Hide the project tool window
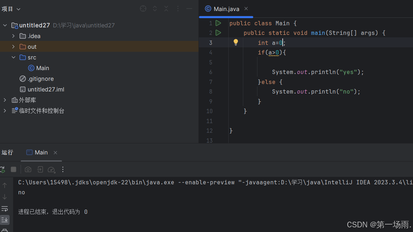 pyautogui.click(x=189, y=9)
